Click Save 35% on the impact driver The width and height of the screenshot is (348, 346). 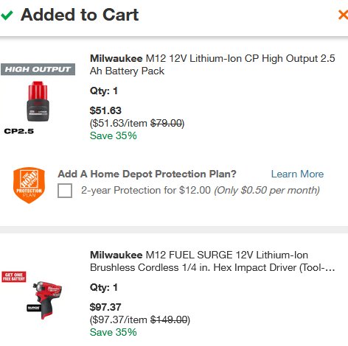coord(114,332)
